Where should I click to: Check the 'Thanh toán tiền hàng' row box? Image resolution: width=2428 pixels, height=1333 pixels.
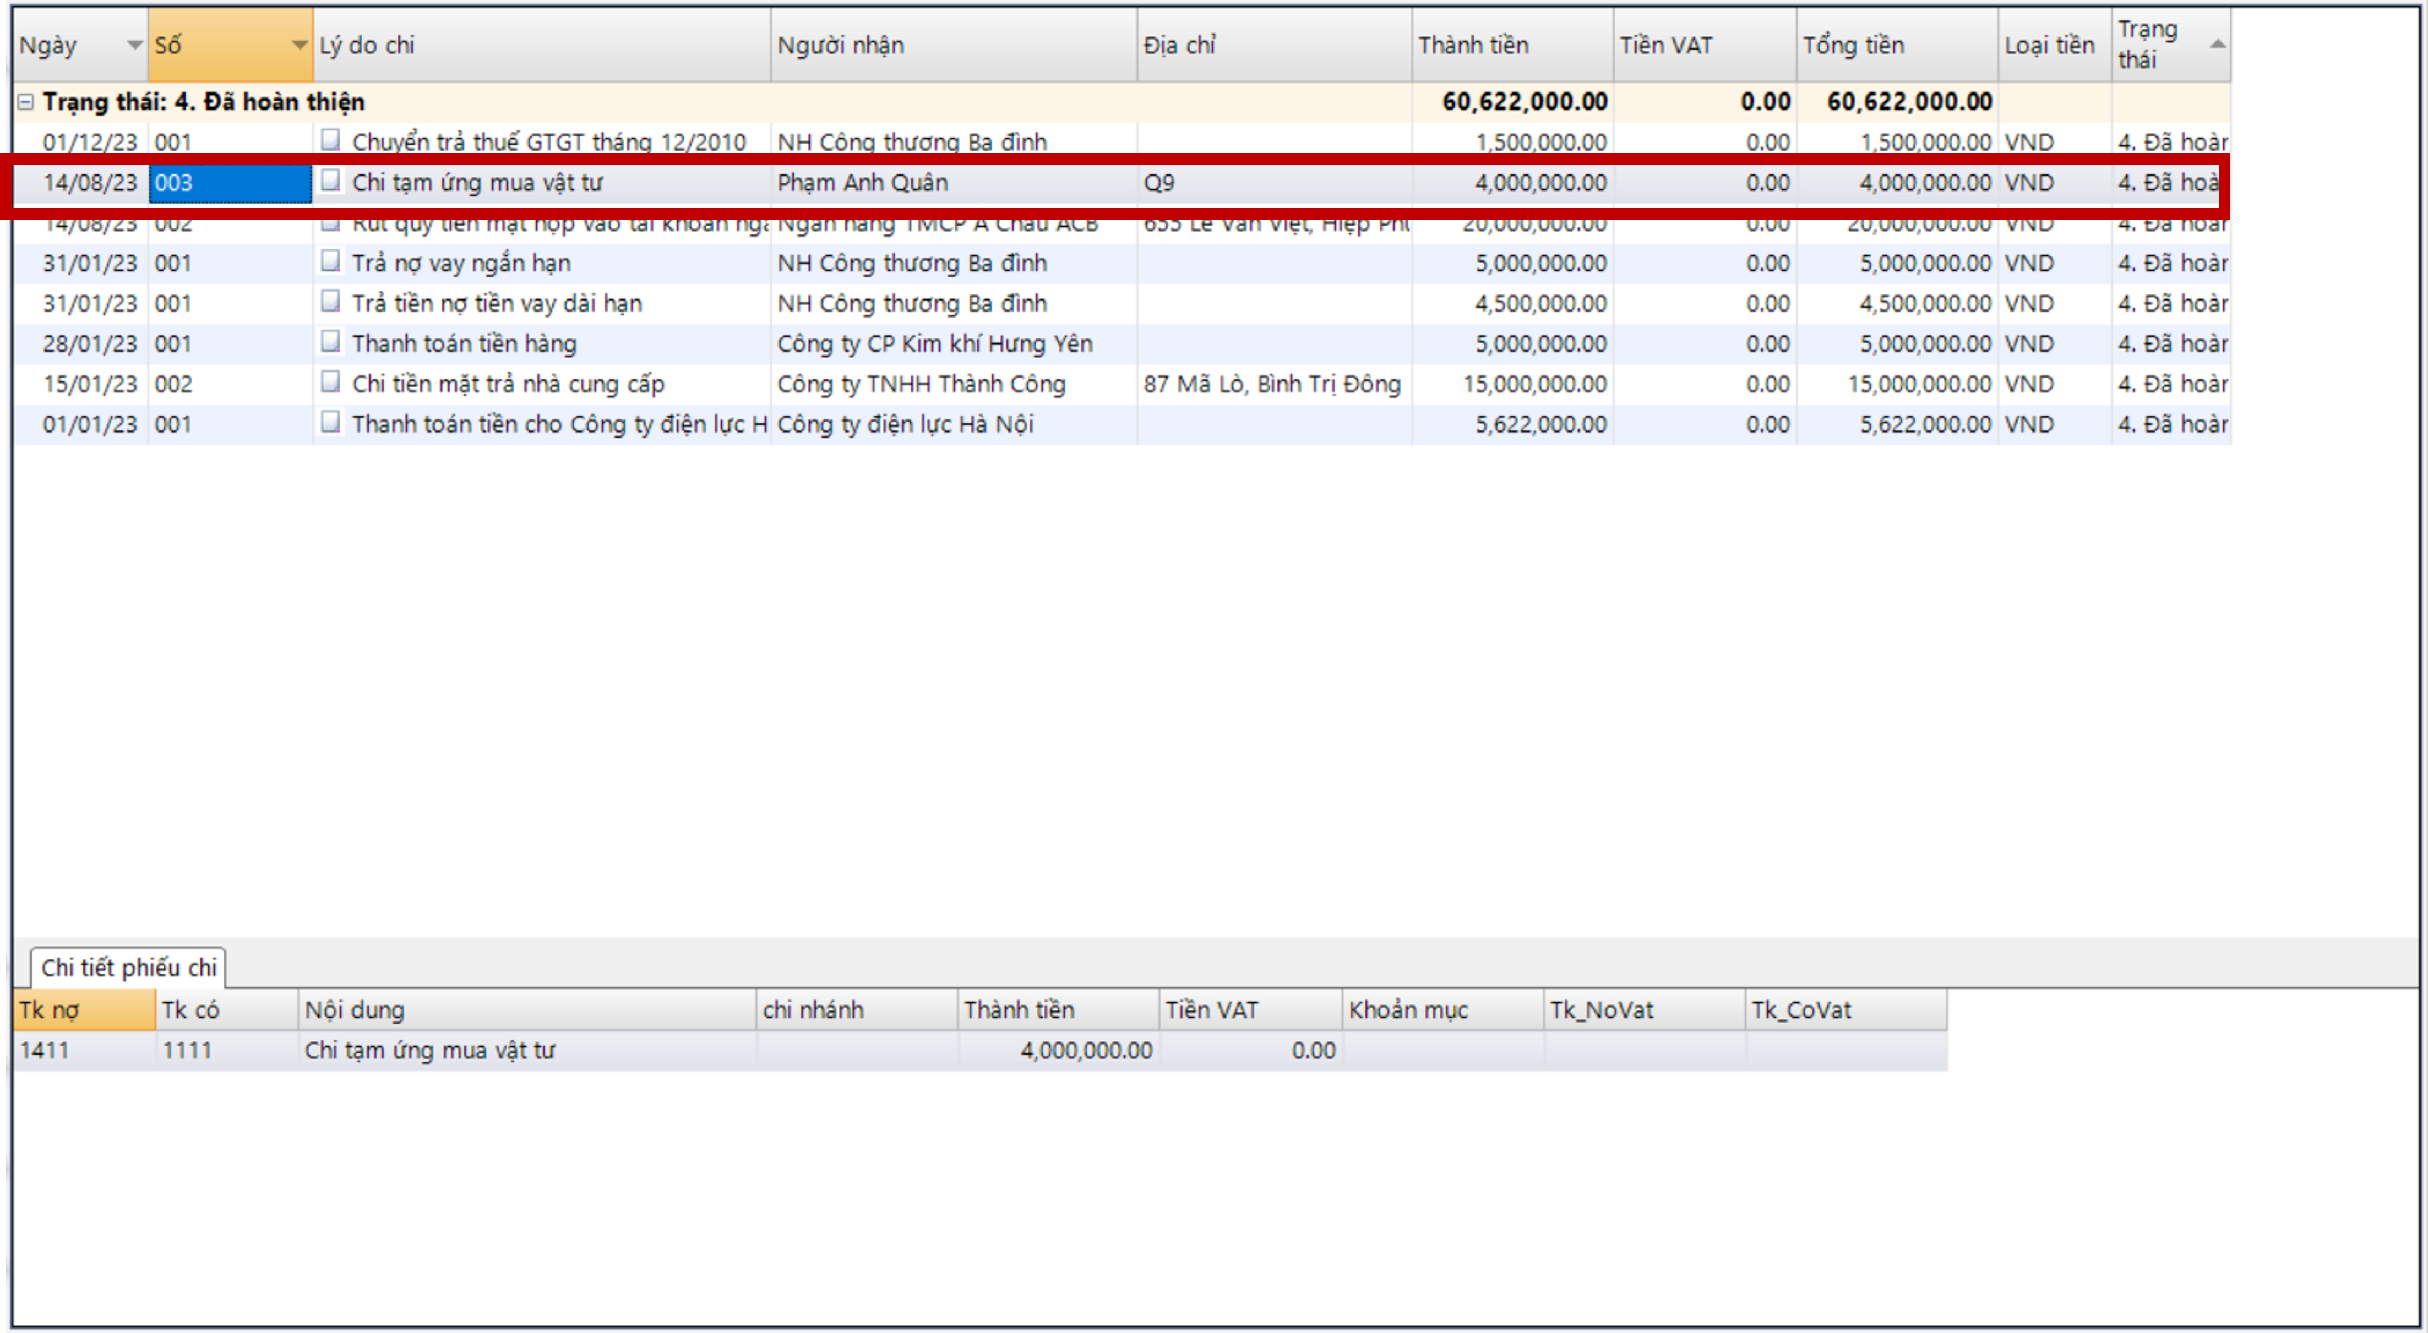330,342
